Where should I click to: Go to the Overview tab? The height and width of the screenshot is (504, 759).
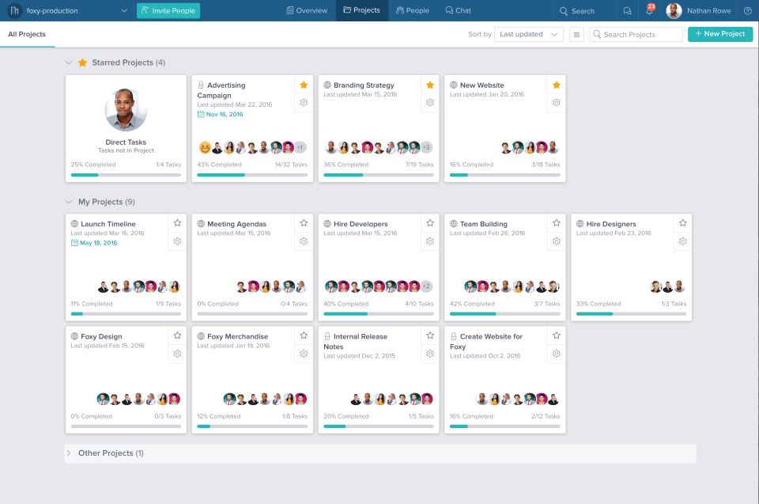pos(307,10)
